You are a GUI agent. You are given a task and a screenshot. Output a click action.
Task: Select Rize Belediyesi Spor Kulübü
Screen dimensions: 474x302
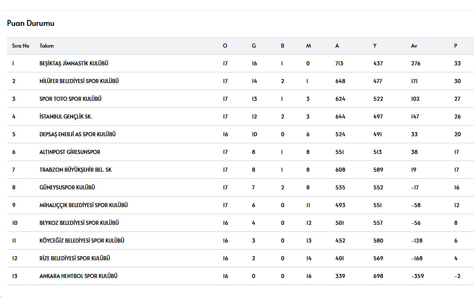[x=74, y=258]
